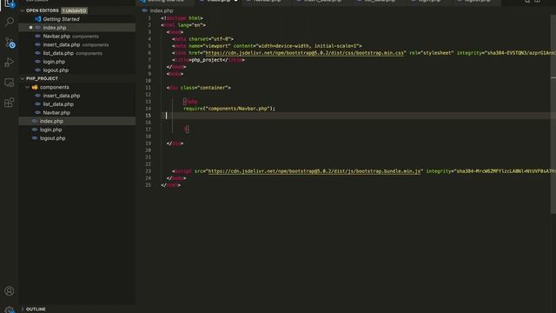This screenshot has width=556, height=313.
Task: Select Navbar.php in Open Editors list
Action: click(x=56, y=37)
